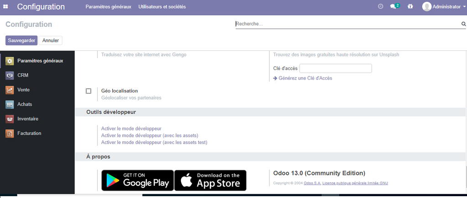This screenshot has height=198, width=467.
Task: Open the apps grid menu icon
Action: (5, 7)
